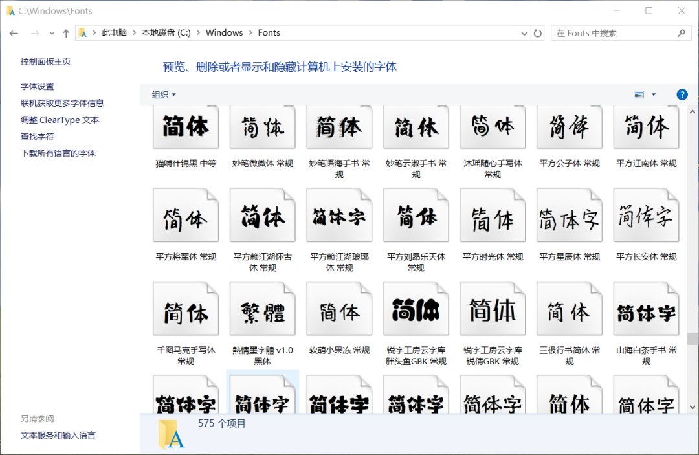The image size is (699, 455).
Task: Click the 本地磁盘 (C:) breadcrumb segment
Action: pyautogui.click(x=166, y=32)
